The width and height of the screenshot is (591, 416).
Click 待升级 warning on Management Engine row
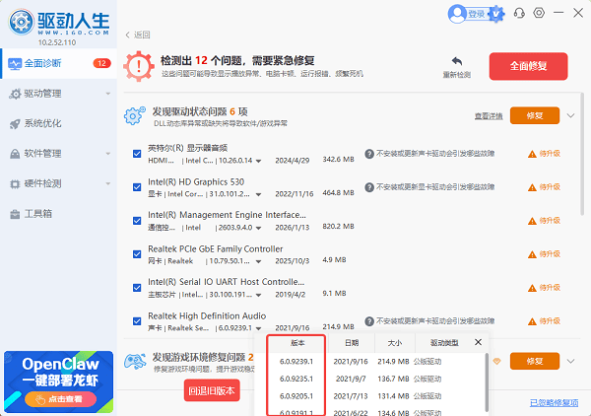[544, 221]
